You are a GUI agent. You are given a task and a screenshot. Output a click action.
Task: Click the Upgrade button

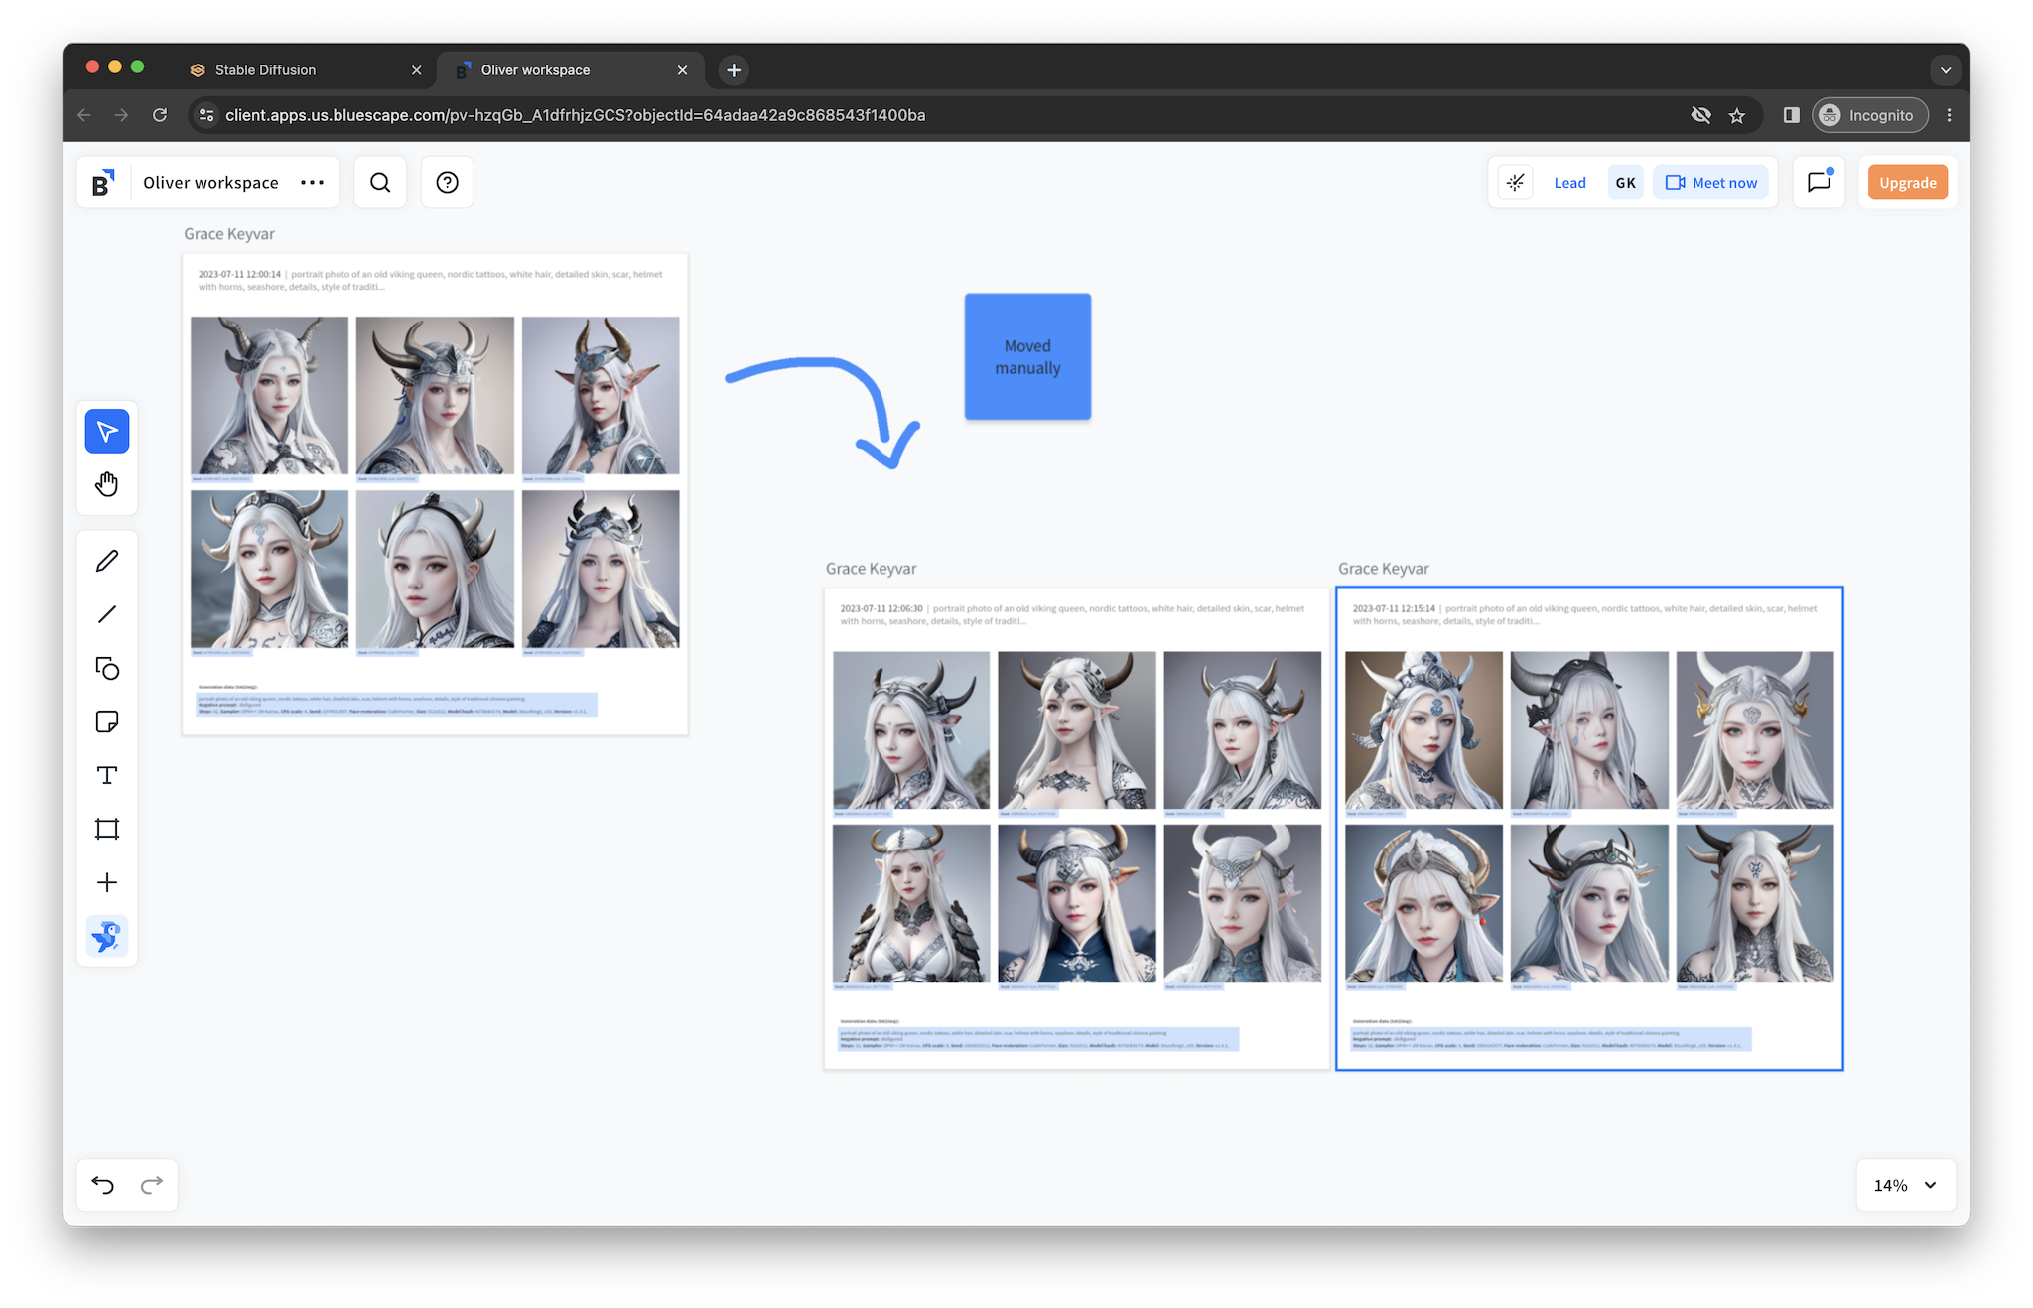[x=1907, y=183]
